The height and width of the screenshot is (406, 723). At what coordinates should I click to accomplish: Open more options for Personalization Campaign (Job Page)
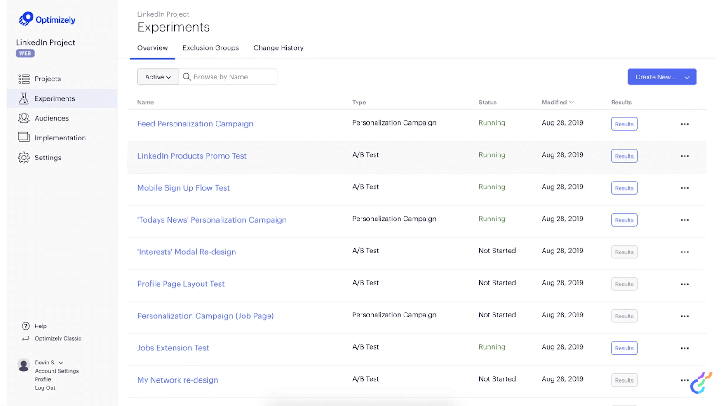[x=685, y=317]
